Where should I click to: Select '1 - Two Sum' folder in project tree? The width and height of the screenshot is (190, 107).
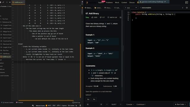pyautogui.click(x=4, y=19)
